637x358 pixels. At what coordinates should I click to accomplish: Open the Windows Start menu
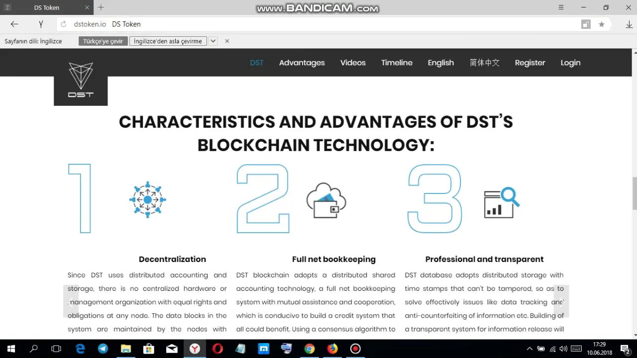11,349
